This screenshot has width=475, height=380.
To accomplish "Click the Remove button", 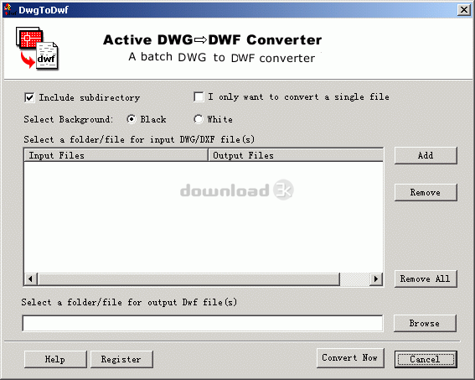I will [x=426, y=192].
